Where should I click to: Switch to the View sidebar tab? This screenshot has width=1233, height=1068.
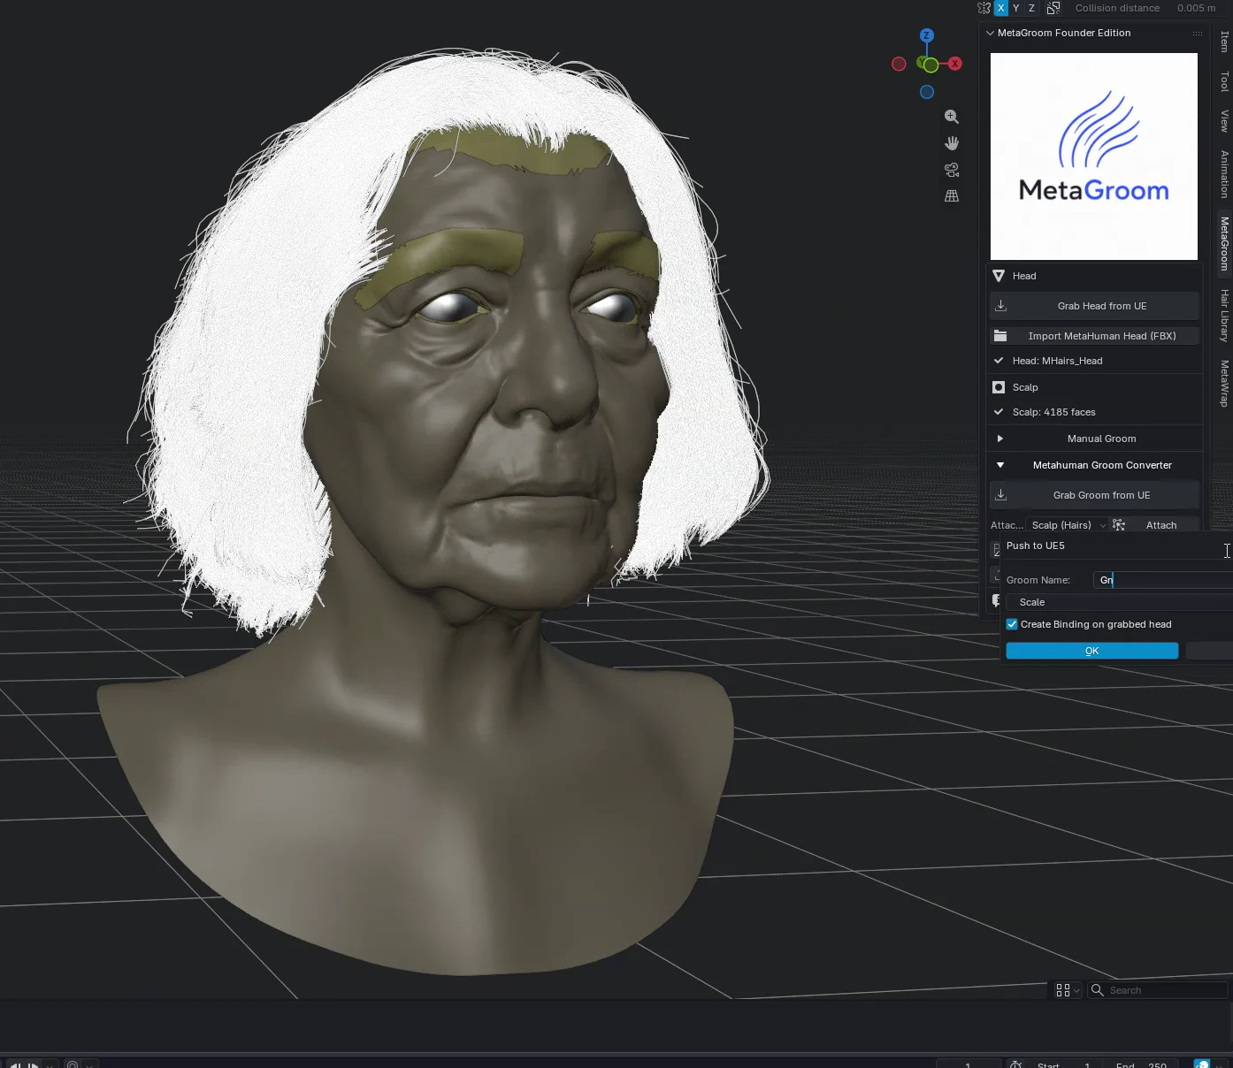coord(1224,121)
